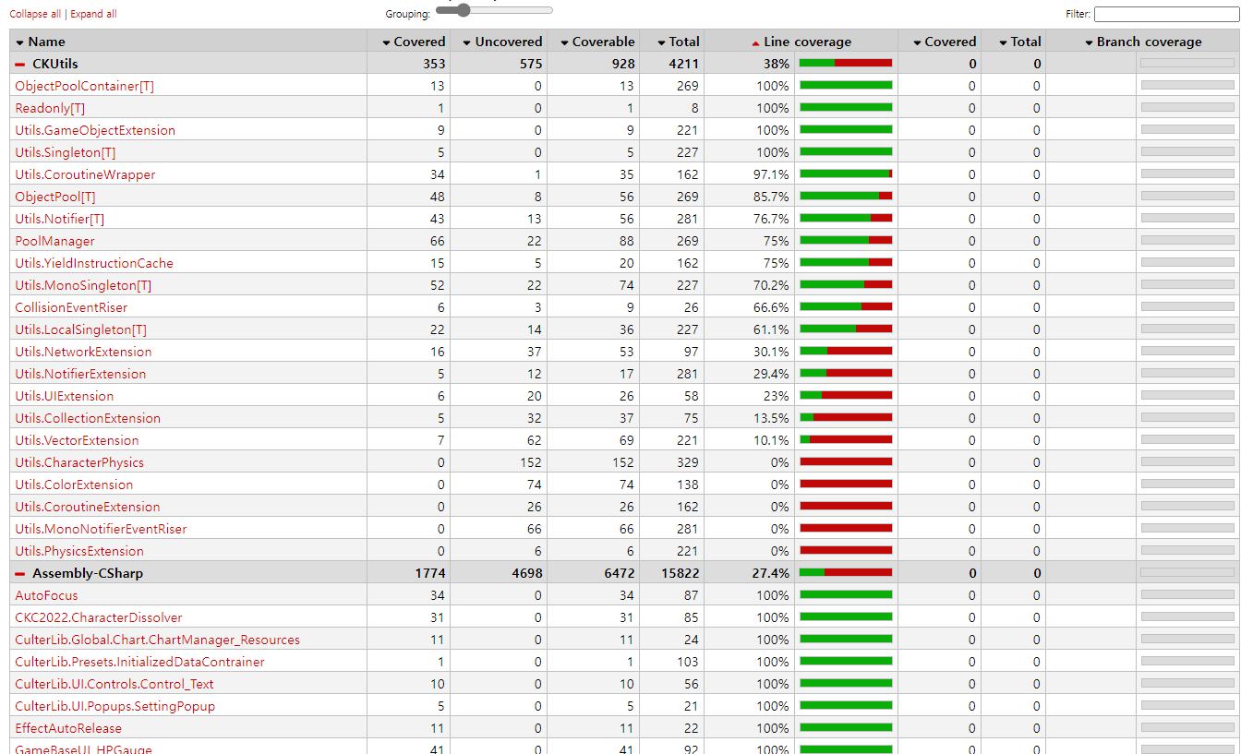Viewport: 1253px width, 754px height.
Task: Focus the Filter text box
Action: click(x=1166, y=14)
